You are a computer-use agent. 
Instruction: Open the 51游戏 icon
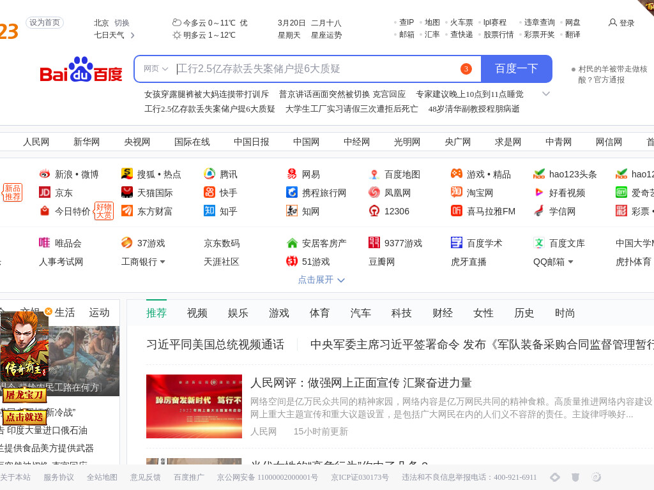click(291, 261)
